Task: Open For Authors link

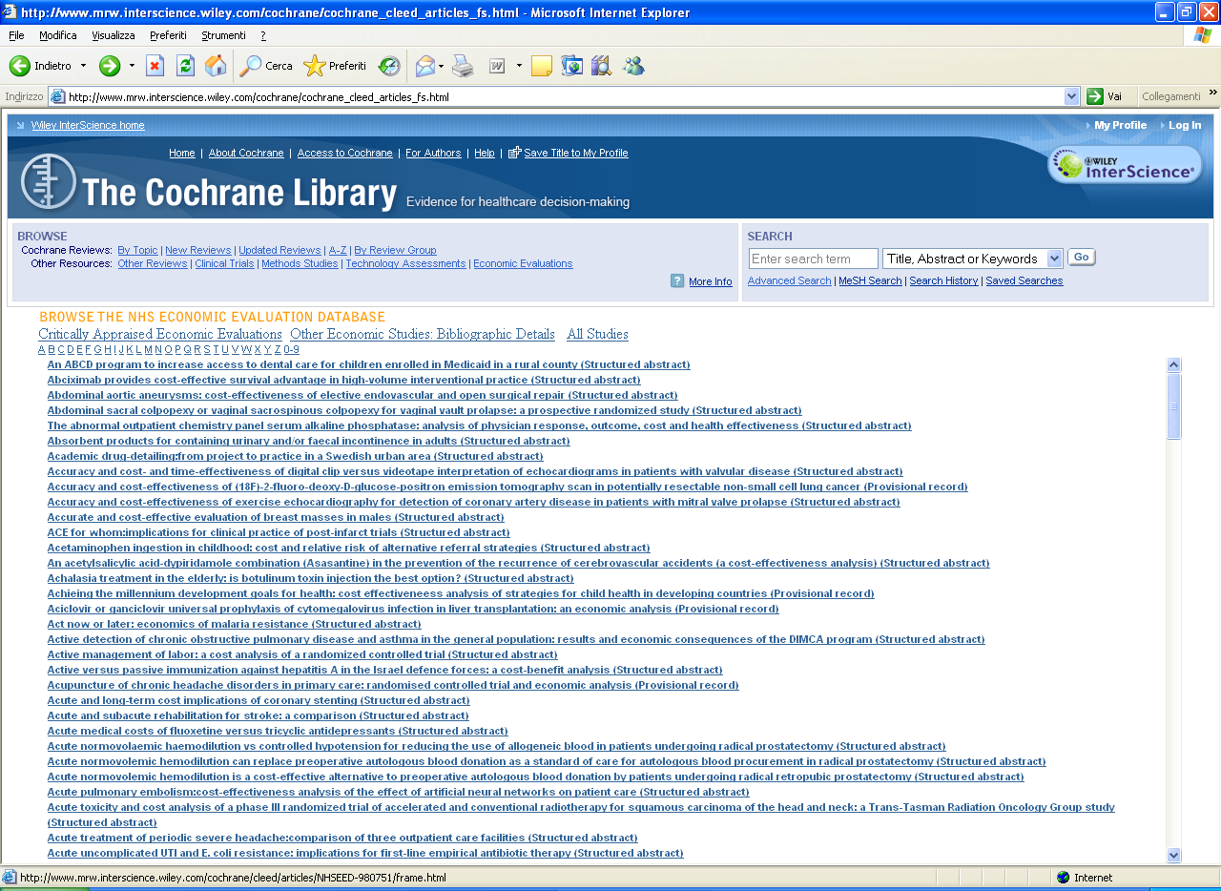Action: click(x=433, y=153)
